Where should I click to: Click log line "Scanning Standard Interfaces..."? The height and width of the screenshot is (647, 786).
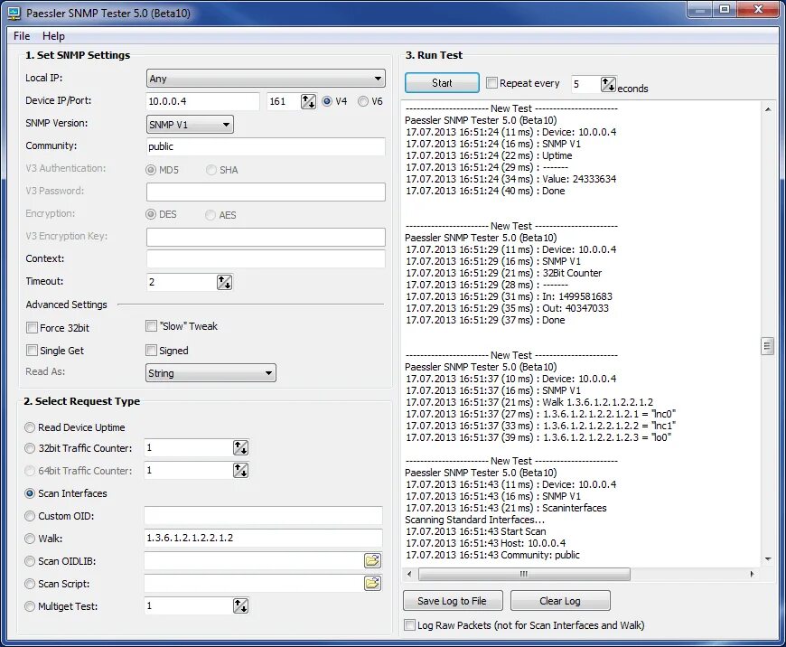[474, 520]
